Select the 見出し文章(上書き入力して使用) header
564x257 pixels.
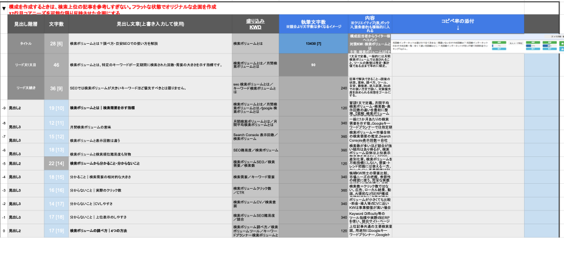click(x=151, y=24)
